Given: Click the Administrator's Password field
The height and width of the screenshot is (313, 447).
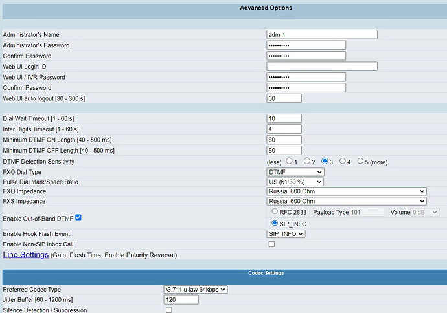Looking at the screenshot, I should pyautogui.click(x=306, y=45).
